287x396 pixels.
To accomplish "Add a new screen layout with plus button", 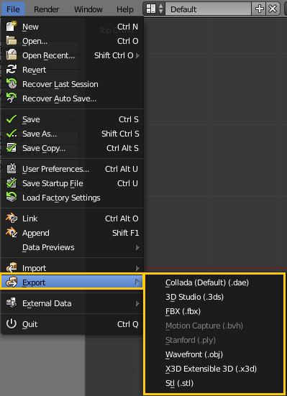I will pyautogui.click(x=260, y=9).
